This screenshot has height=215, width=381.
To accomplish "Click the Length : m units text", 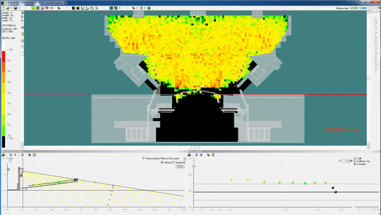I will [7, 13].
